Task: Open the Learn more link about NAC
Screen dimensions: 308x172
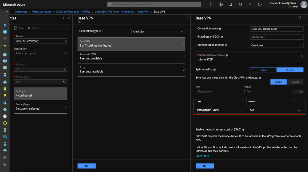Action: (x=202, y=156)
